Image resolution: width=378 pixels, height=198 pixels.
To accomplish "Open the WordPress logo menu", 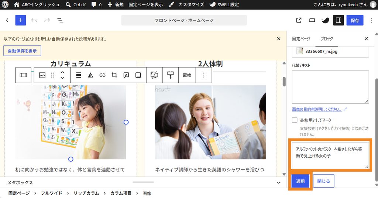I will click(5, 4).
